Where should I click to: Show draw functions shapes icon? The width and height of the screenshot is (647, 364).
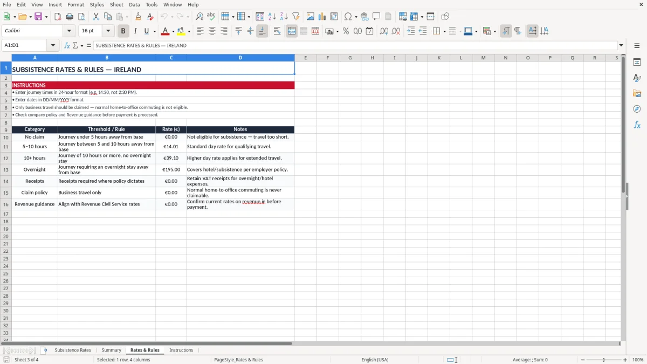[x=445, y=17]
